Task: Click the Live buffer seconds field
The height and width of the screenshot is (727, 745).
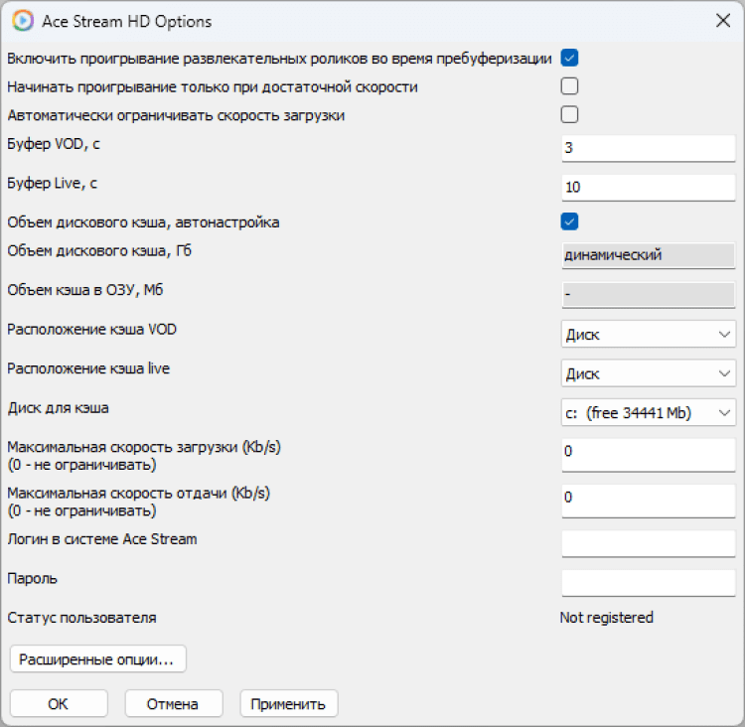Action: coord(648,188)
